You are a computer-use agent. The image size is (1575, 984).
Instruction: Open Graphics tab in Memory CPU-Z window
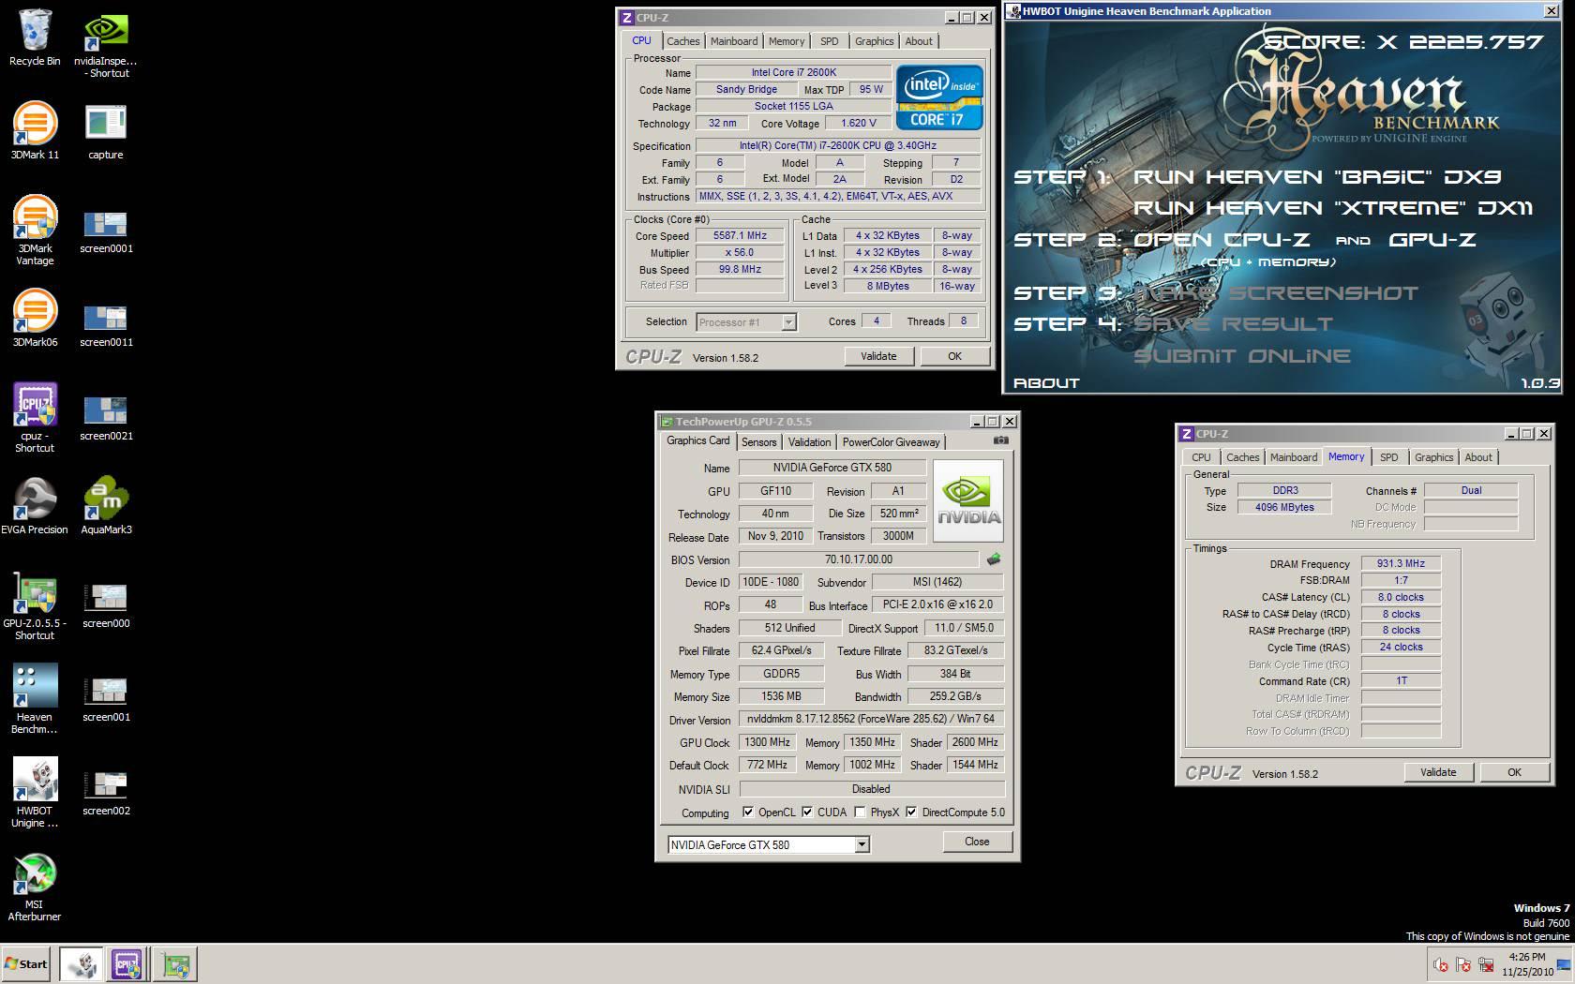coord(1433,457)
